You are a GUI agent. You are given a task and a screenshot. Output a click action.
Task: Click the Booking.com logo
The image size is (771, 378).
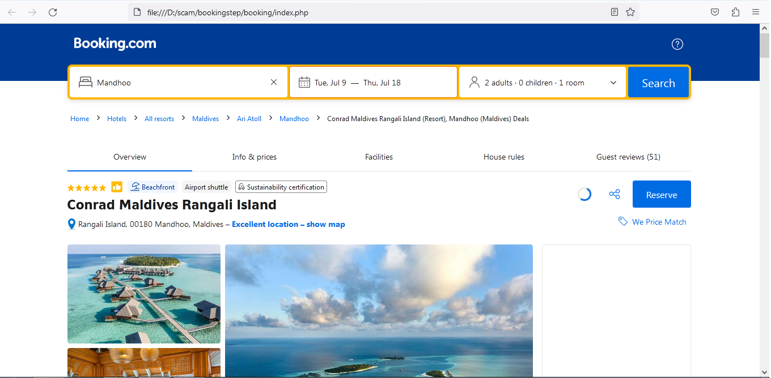pyautogui.click(x=115, y=44)
